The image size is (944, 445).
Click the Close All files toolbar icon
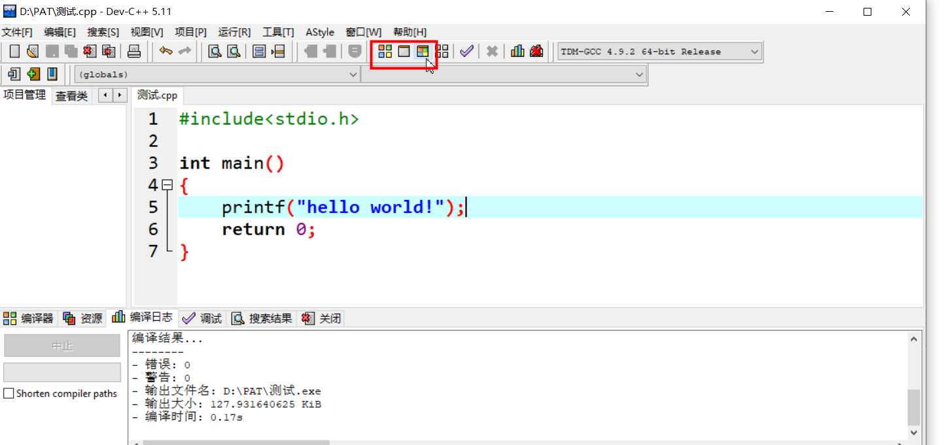click(109, 51)
